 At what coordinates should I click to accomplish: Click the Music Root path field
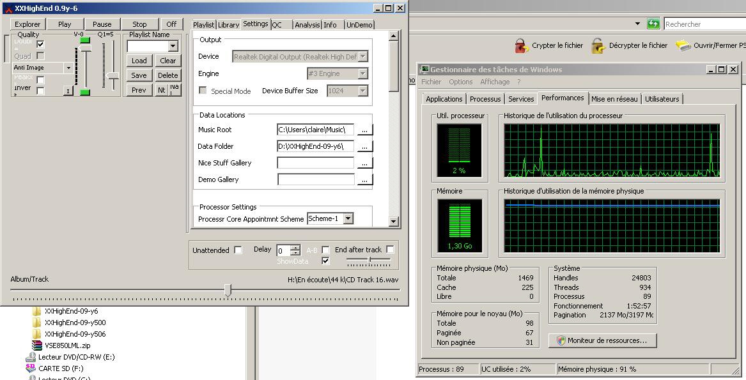pyautogui.click(x=315, y=130)
